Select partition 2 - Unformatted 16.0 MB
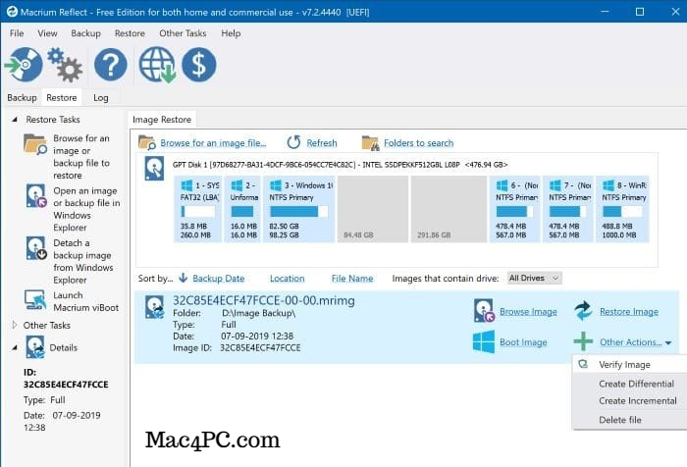 242,209
